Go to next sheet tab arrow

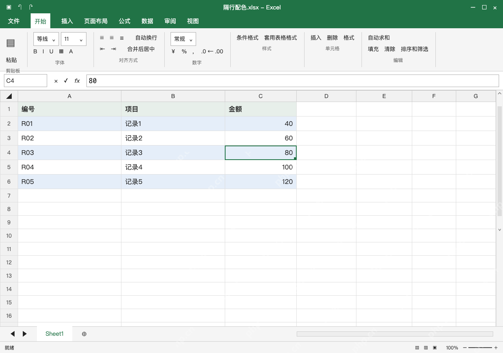[x=25, y=334]
